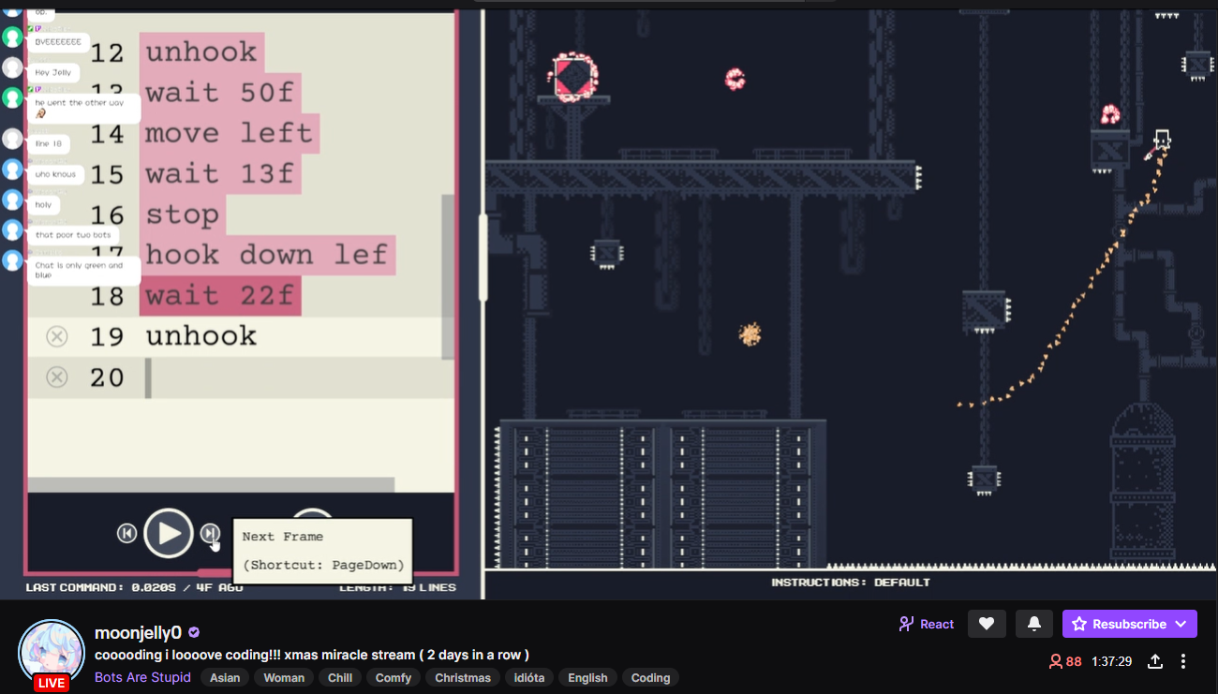Open the three-dot more options menu
This screenshot has width=1218, height=694.
coord(1183,661)
